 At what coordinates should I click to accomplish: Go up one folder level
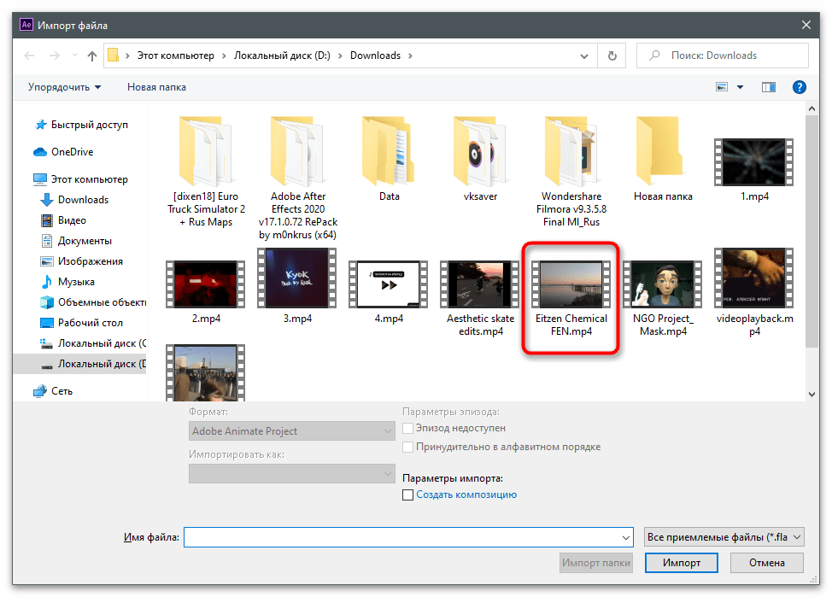91,56
